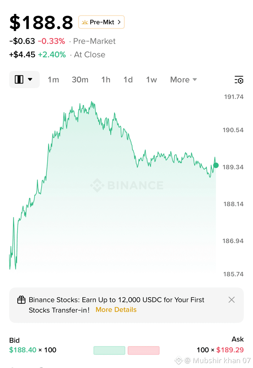This screenshot has width=253, height=368.
Task: Dismiss the Binance Stocks promo banner
Action: [232, 300]
